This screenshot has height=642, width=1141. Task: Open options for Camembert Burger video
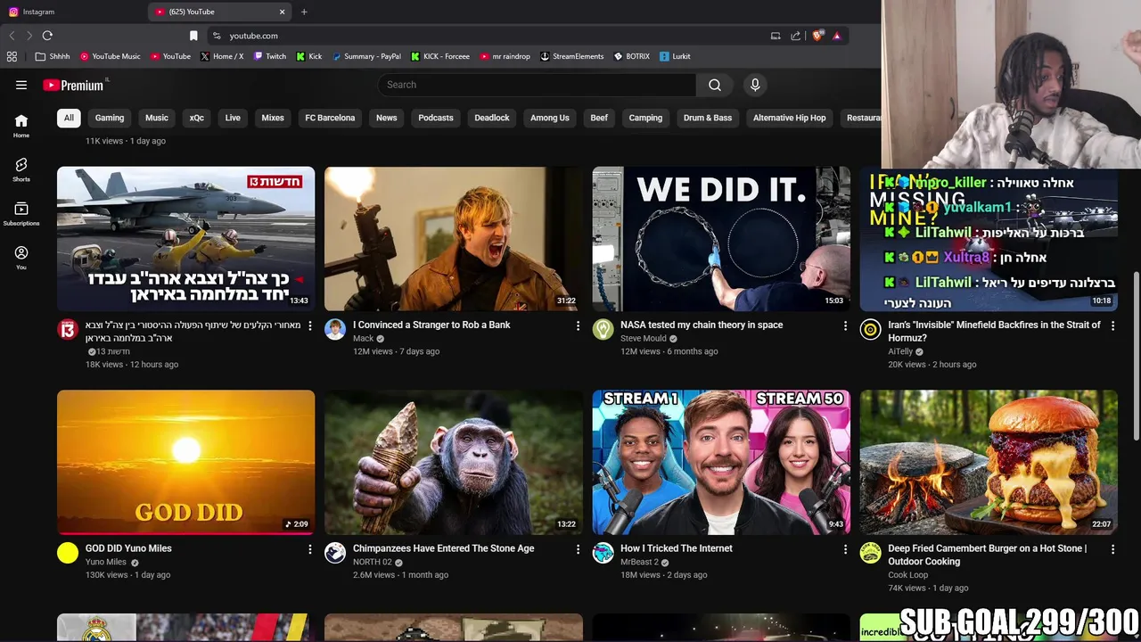click(1112, 549)
